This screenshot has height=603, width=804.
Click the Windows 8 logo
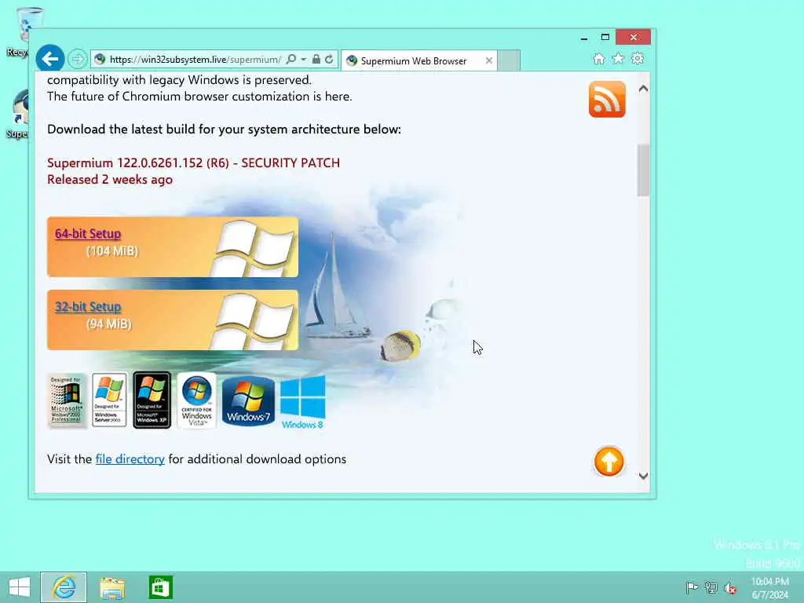(x=302, y=402)
